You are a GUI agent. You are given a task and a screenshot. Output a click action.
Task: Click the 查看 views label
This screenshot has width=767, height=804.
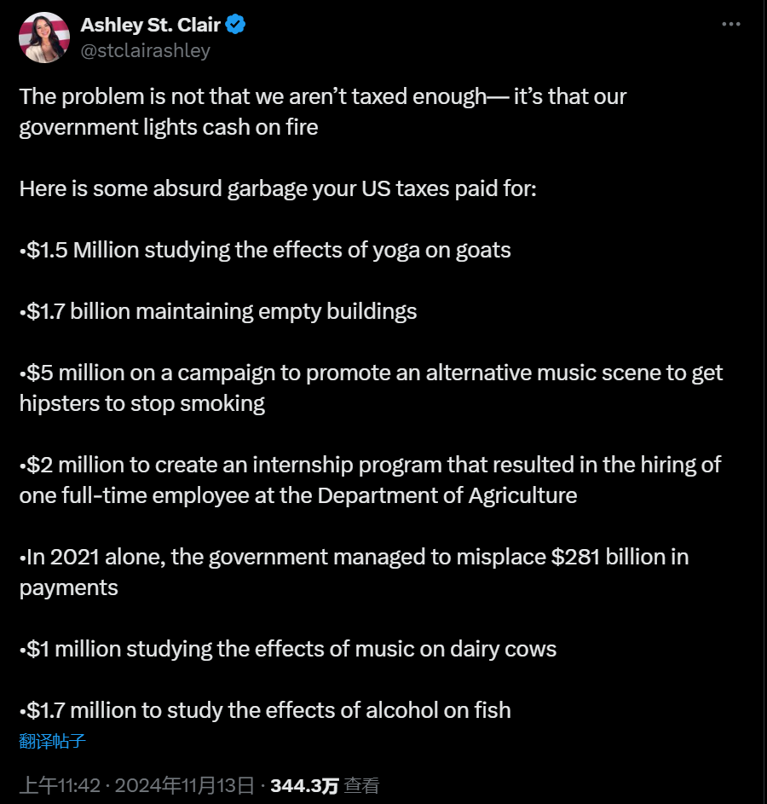pos(361,785)
